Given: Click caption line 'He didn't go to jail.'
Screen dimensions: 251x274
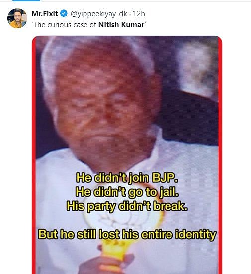Looking at the screenshot, I should [127, 192].
